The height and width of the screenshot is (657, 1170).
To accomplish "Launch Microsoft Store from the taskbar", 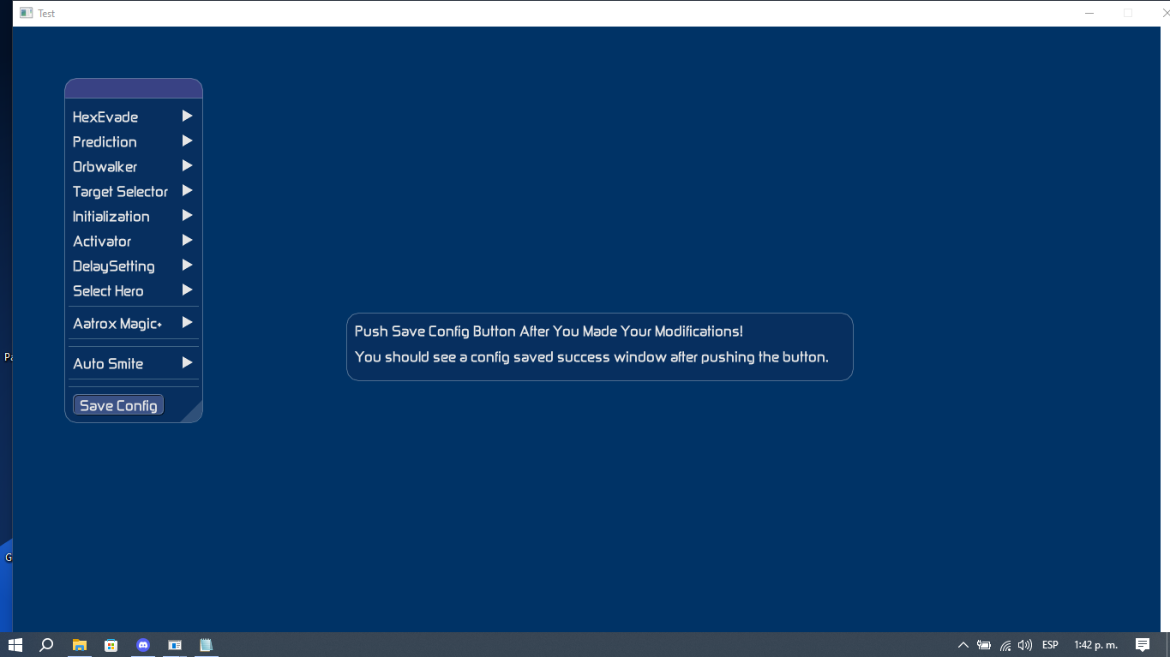I will [x=111, y=645].
